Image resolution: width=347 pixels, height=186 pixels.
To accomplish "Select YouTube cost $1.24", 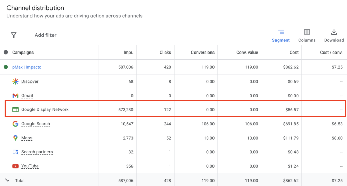I will pyautogui.click(x=293, y=166).
